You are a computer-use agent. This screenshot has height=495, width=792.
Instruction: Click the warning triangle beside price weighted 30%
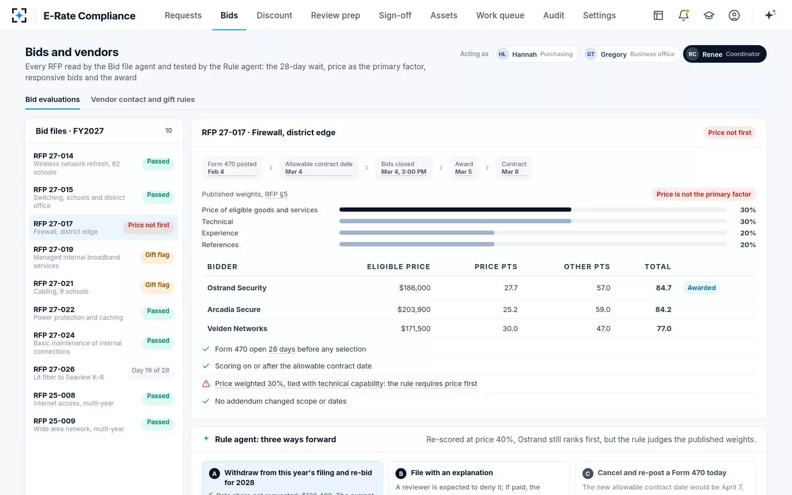pos(206,384)
